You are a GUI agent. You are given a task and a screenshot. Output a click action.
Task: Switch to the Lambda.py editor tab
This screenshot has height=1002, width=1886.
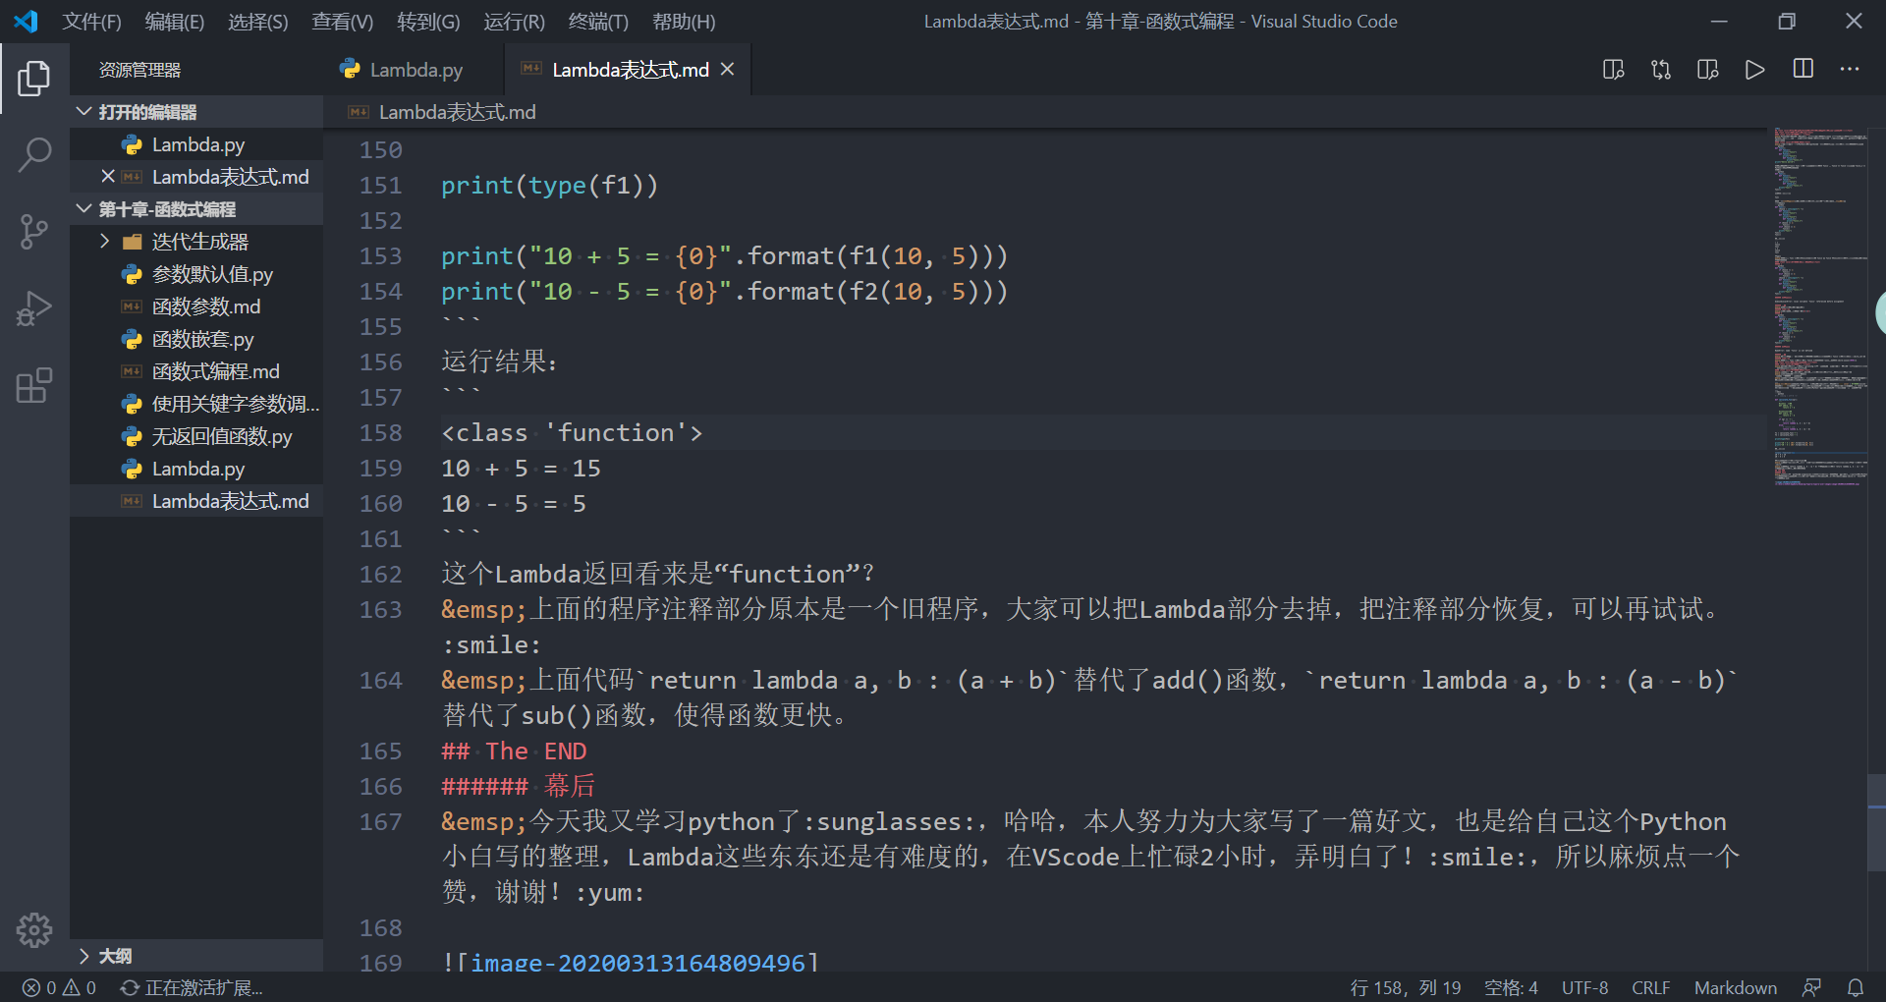click(414, 70)
